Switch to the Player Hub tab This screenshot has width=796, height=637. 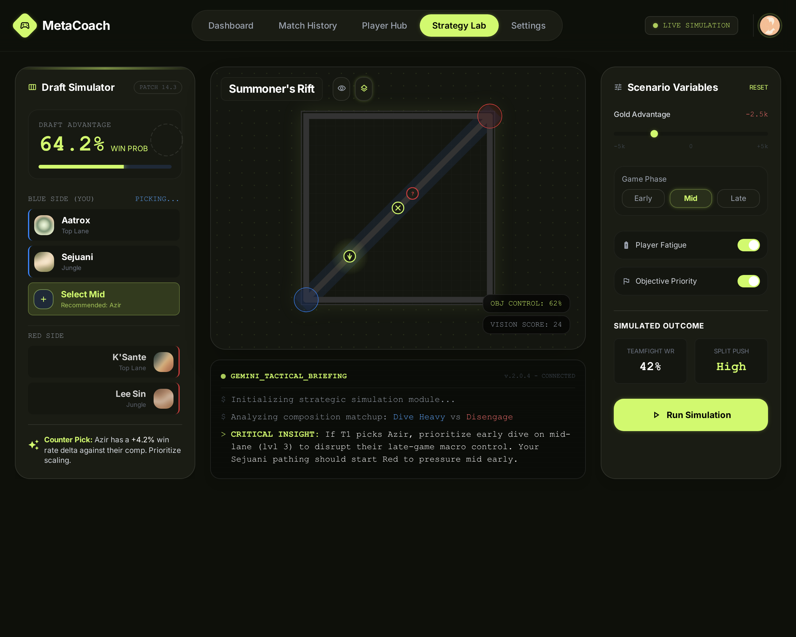point(384,26)
